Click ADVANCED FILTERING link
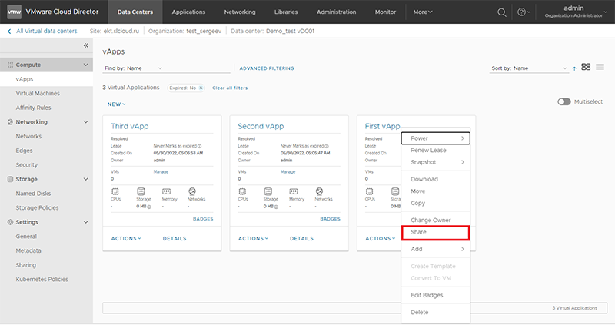 pos(267,68)
